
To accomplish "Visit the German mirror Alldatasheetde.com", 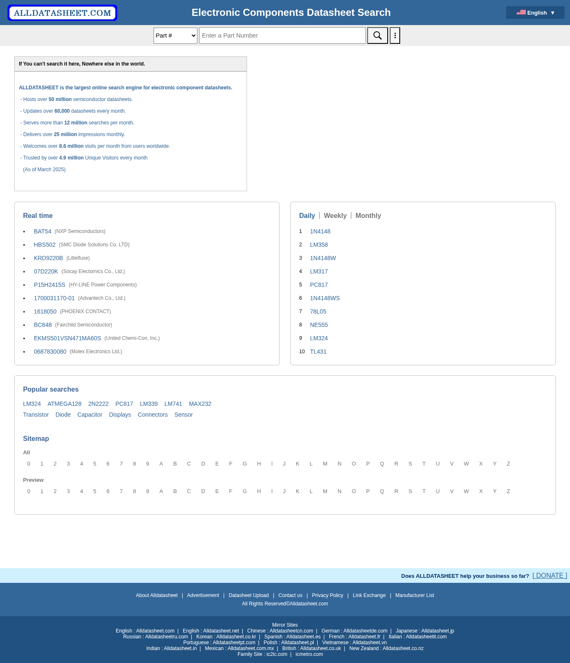I will 354,631.
